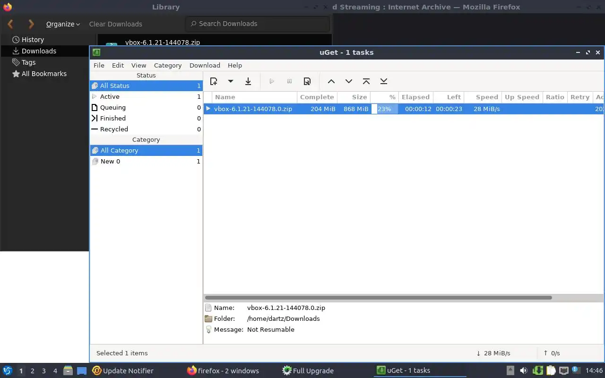The image size is (605, 378).
Task: Click the Not Resumable message text
Action: pyautogui.click(x=270, y=329)
